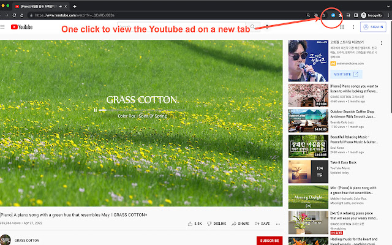This screenshot has height=245, width=392.
Task: Open 'Piano songs you want to' title
Action: click(354, 88)
